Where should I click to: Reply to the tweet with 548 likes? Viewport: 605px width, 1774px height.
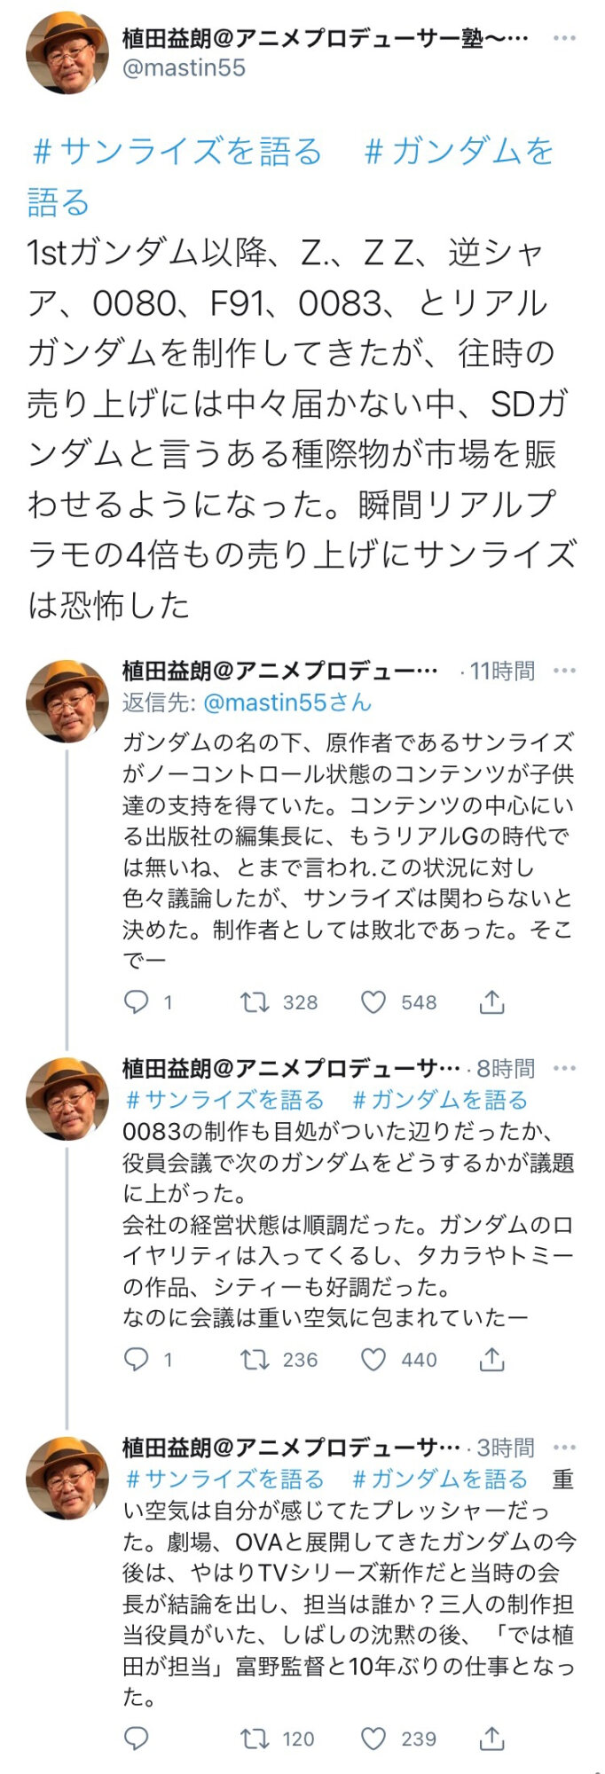pos(136,1001)
